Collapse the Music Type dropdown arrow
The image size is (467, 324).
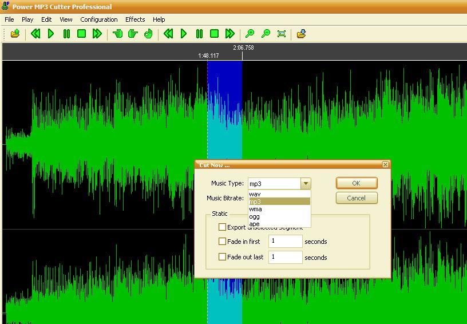[x=306, y=184]
